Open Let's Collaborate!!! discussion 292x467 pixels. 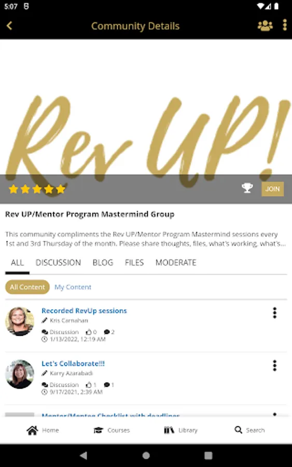[x=73, y=363]
